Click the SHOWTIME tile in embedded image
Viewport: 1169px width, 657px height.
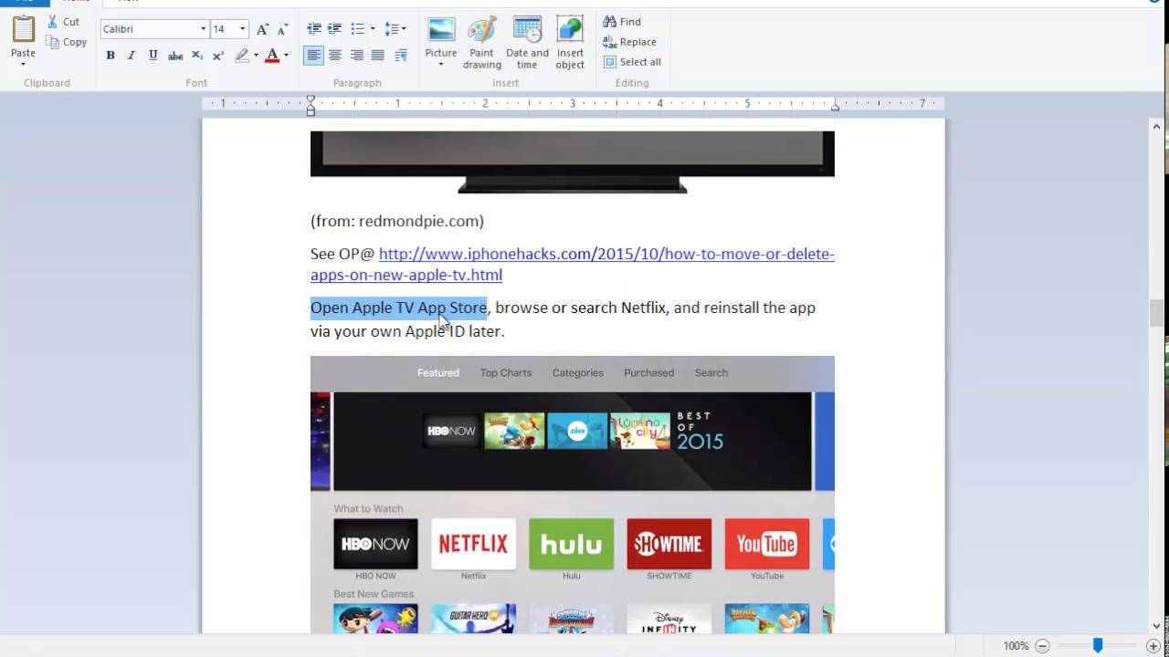669,544
